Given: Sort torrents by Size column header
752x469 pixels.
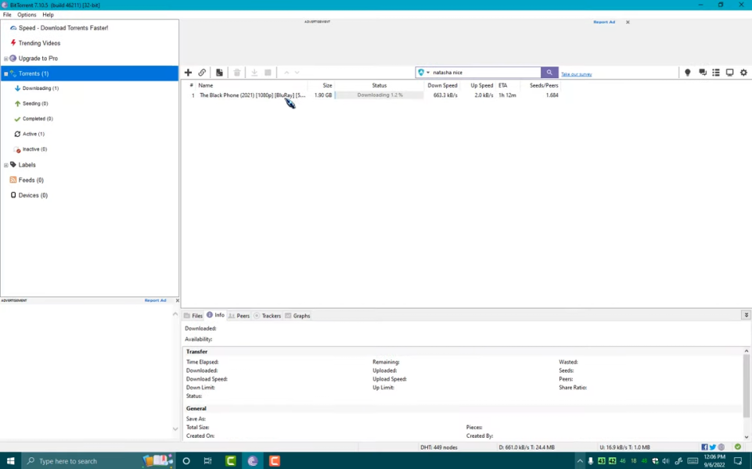Looking at the screenshot, I should (327, 85).
